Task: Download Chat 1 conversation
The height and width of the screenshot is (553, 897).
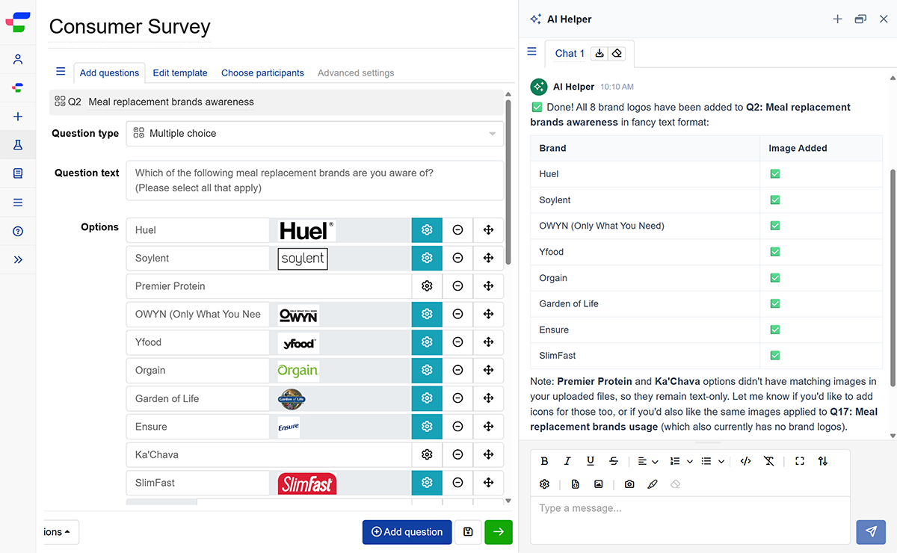Action: (x=599, y=53)
